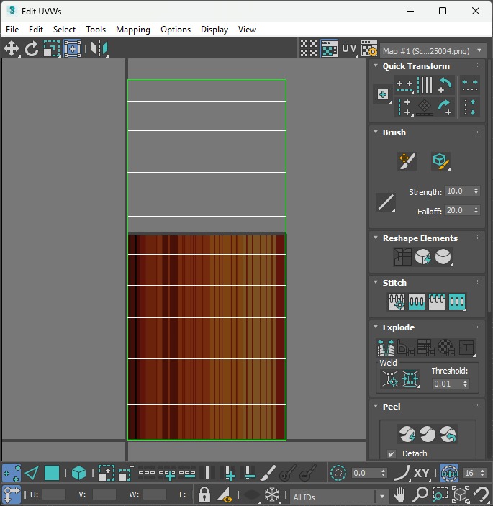The width and height of the screenshot is (493, 506).
Task: Click Linear Align vertical lines icon
Action: (x=425, y=85)
